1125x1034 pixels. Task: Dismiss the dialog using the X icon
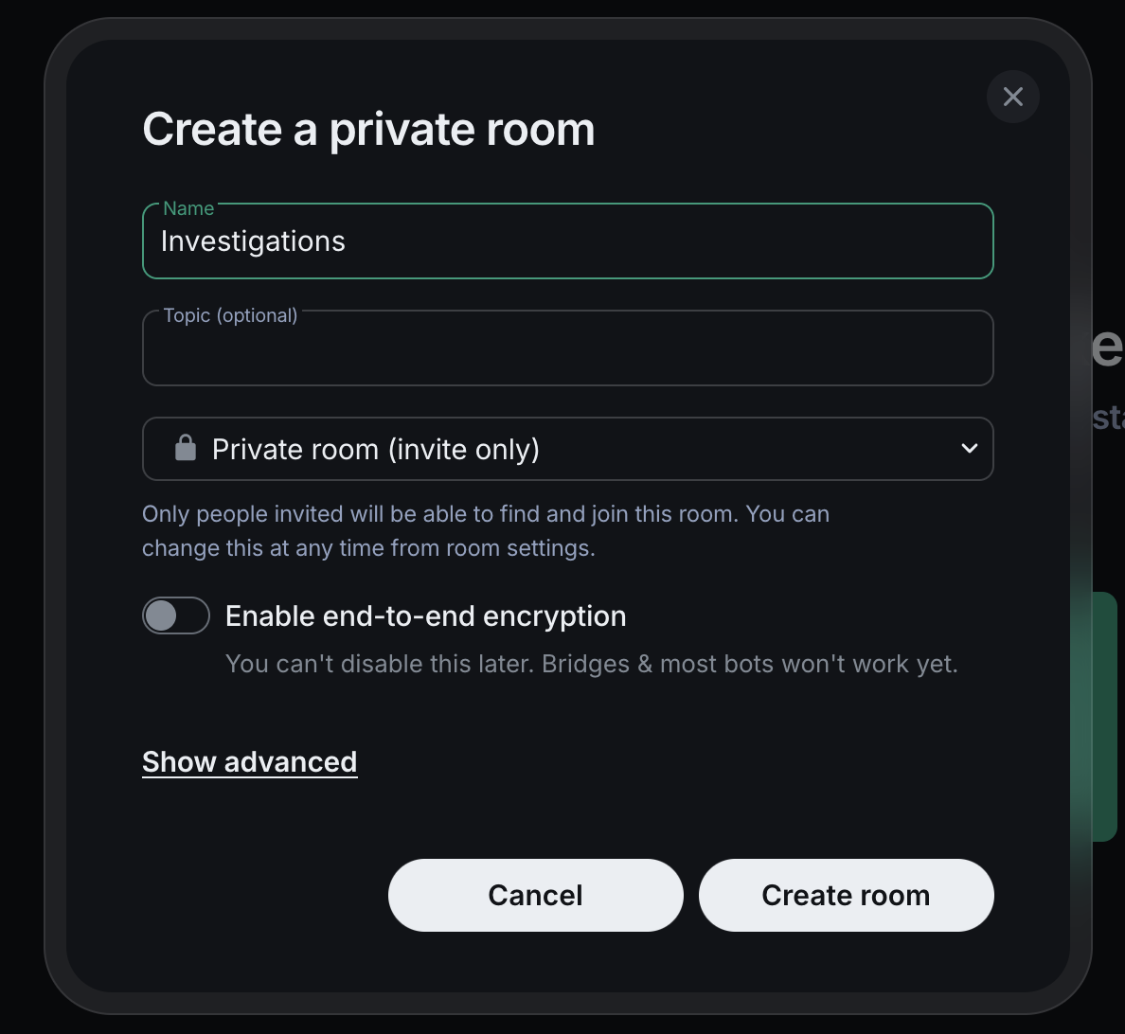[1012, 97]
